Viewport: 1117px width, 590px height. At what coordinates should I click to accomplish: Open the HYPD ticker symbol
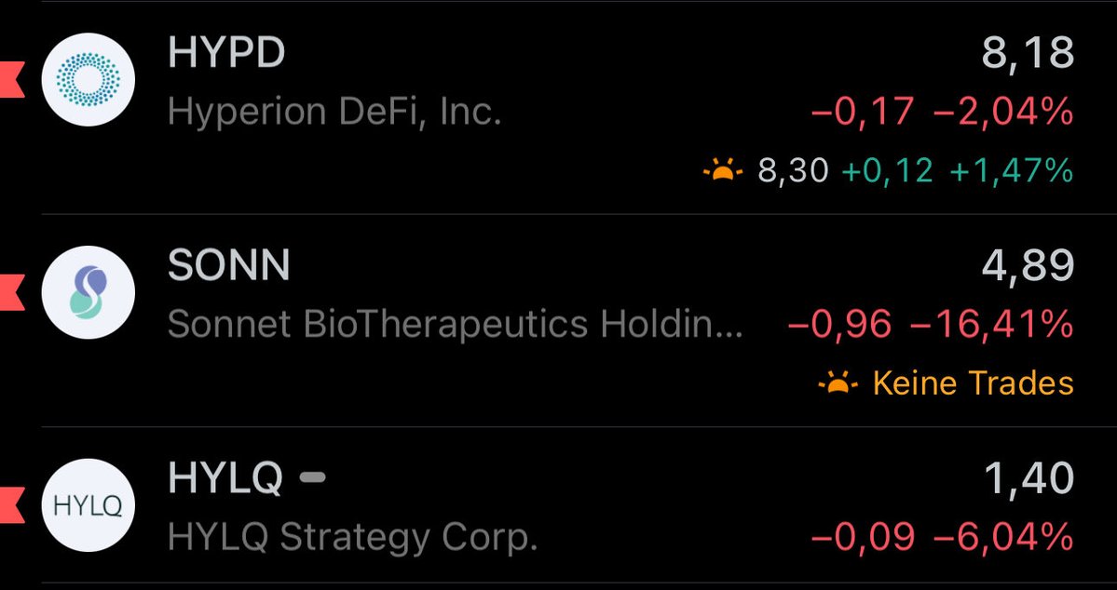pyautogui.click(x=226, y=53)
